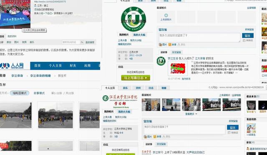Toggle the 悄悄话 checkbox in upper message board
This screenshot has width=267, height=155.
click(x=244, y=41)
